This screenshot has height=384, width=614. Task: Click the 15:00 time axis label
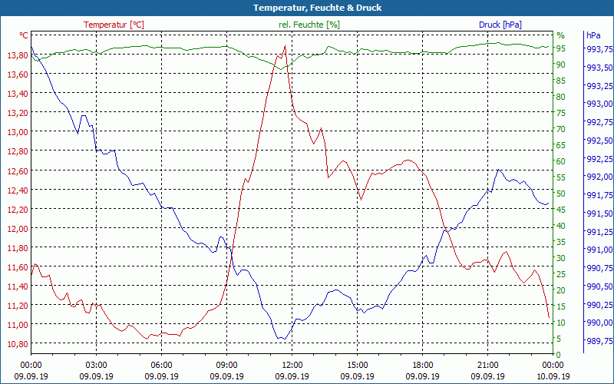[357, 366]
